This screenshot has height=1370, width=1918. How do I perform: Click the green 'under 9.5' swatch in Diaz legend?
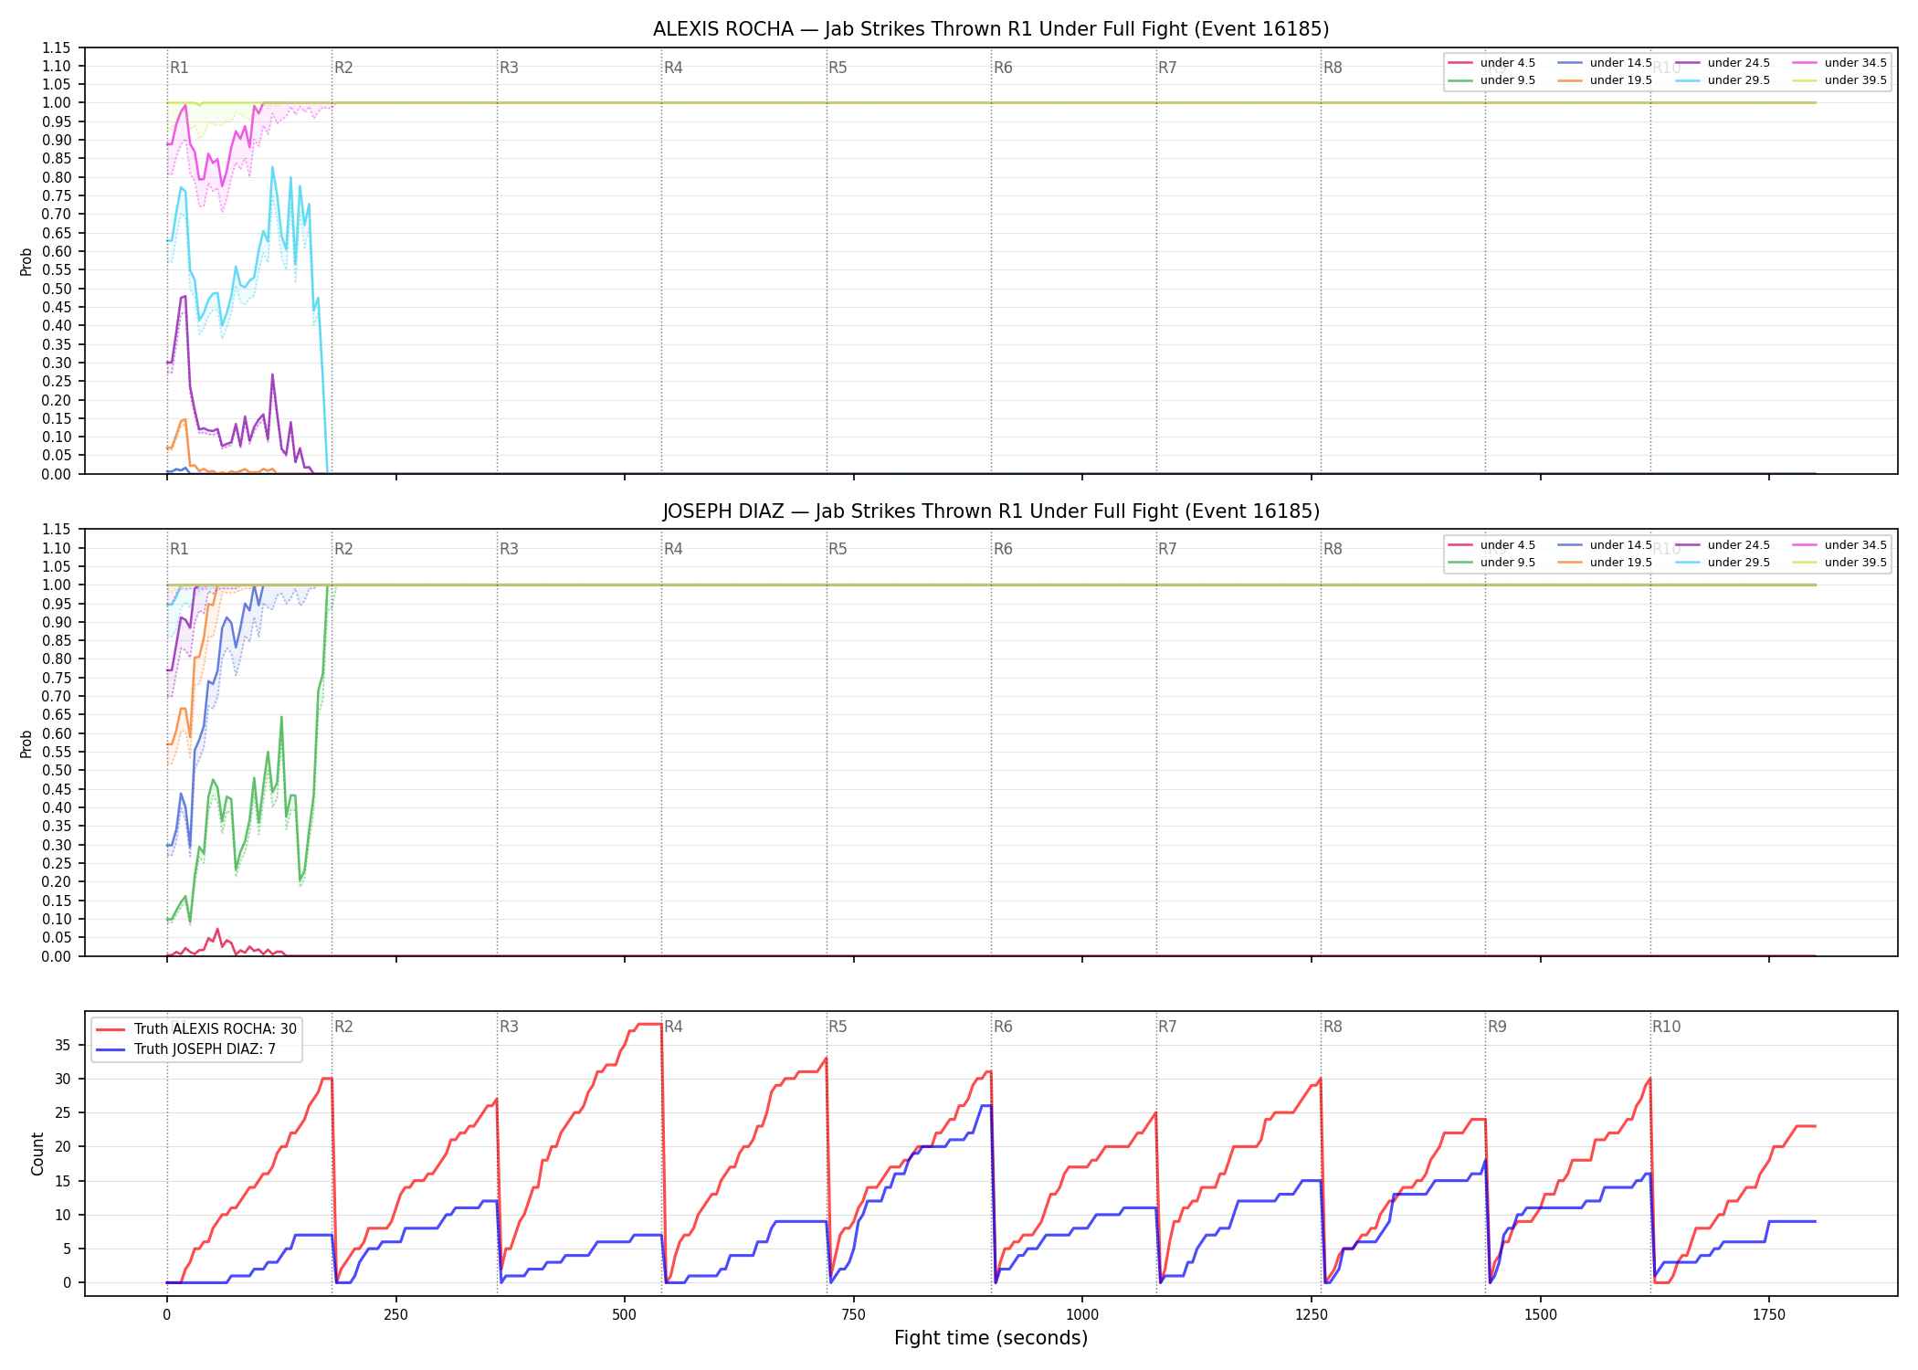[1461, 563]
